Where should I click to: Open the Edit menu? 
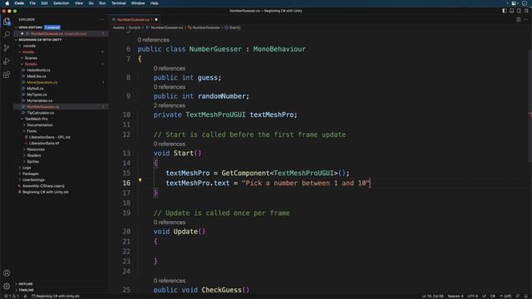44,3
